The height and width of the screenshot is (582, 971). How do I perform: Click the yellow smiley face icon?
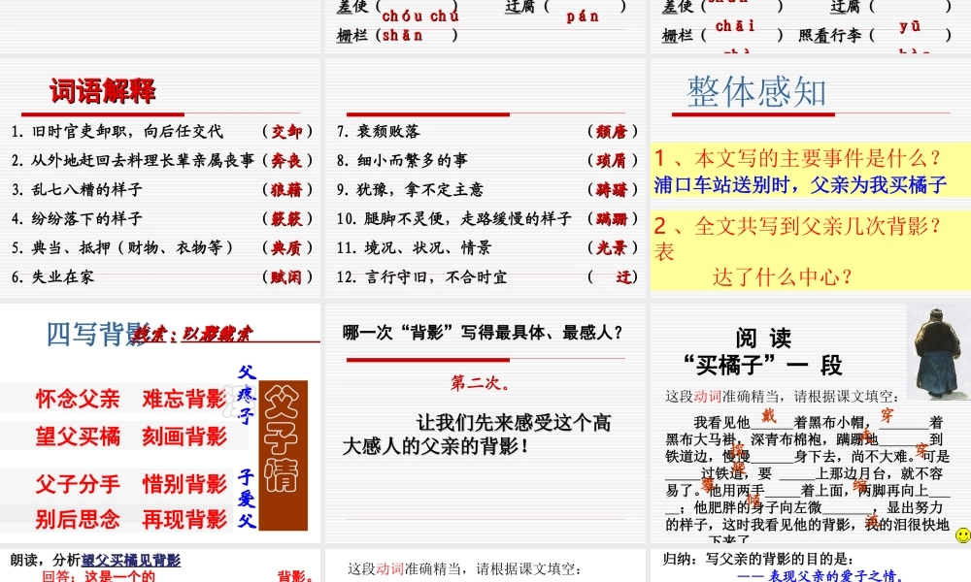coord(963,535)
